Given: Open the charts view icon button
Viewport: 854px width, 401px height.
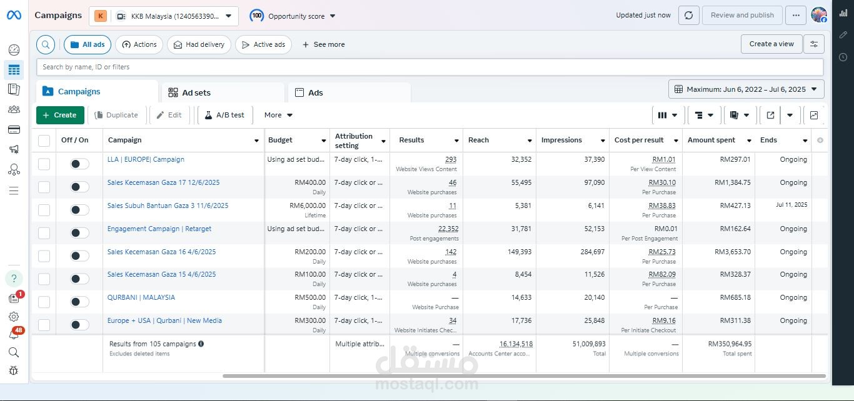Looking at the screenshot, I should coord(814,115).
